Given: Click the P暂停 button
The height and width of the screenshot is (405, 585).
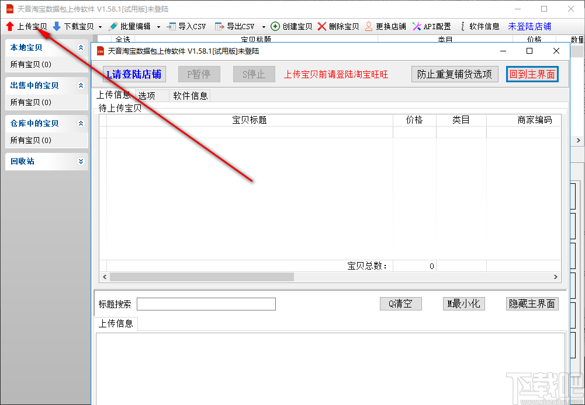Looking at the screenshot, I should pos(199,74).
